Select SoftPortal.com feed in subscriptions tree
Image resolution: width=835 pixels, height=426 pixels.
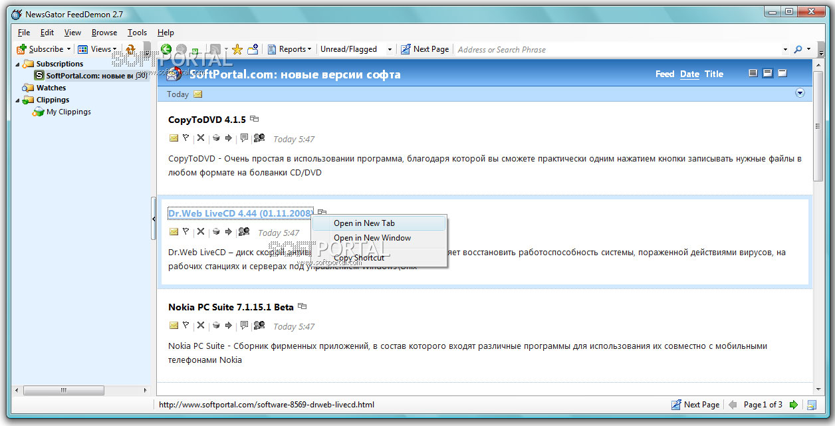point(90,76)
